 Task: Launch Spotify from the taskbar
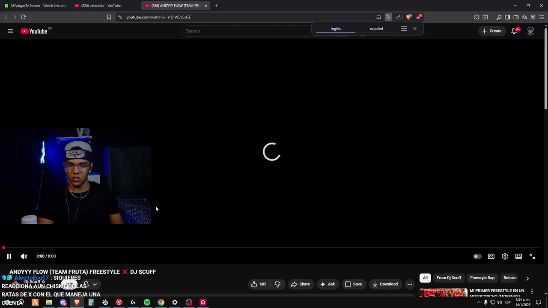(147, 302)
